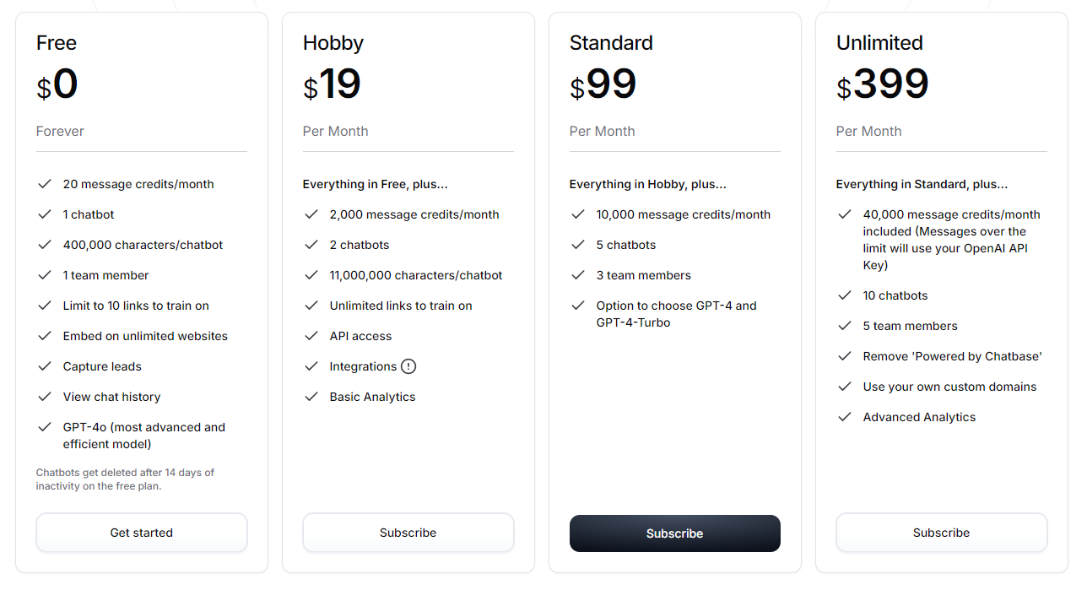This screenshot has width=1087, height=601.
Task: Click checkmark beside Advanced Analytics
Action: [845, 417]
